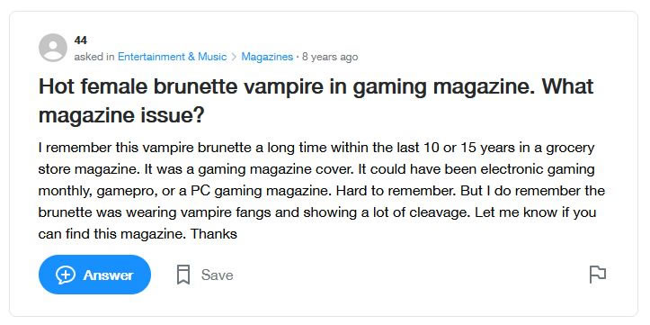Go to the Magazines subcategory
The height and width of the screenshot is (325, 650).
(267, 57)
